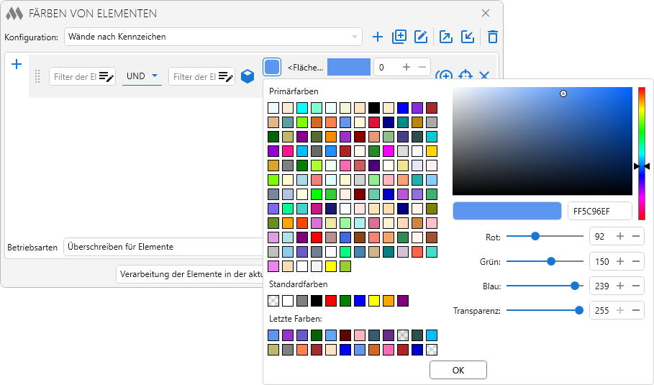Add a new configuration with plus icon
Image resolution: width=654 pixels, height=385 pixels.
[x=378, y=37]
